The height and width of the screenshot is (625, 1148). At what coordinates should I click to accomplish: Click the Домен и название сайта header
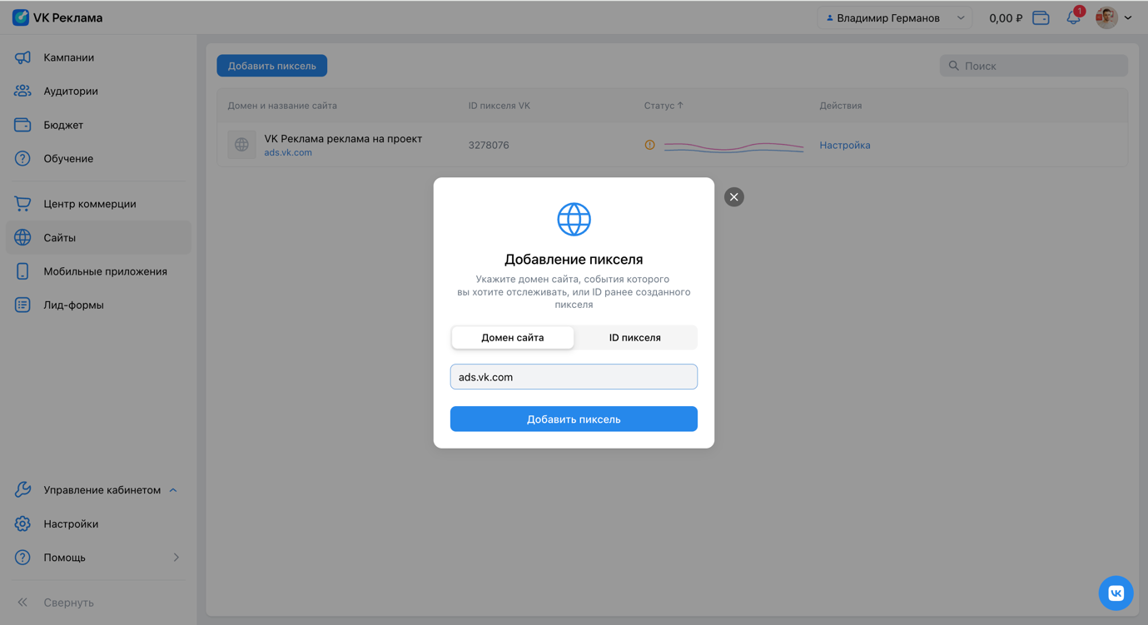(x=282, y=106)
